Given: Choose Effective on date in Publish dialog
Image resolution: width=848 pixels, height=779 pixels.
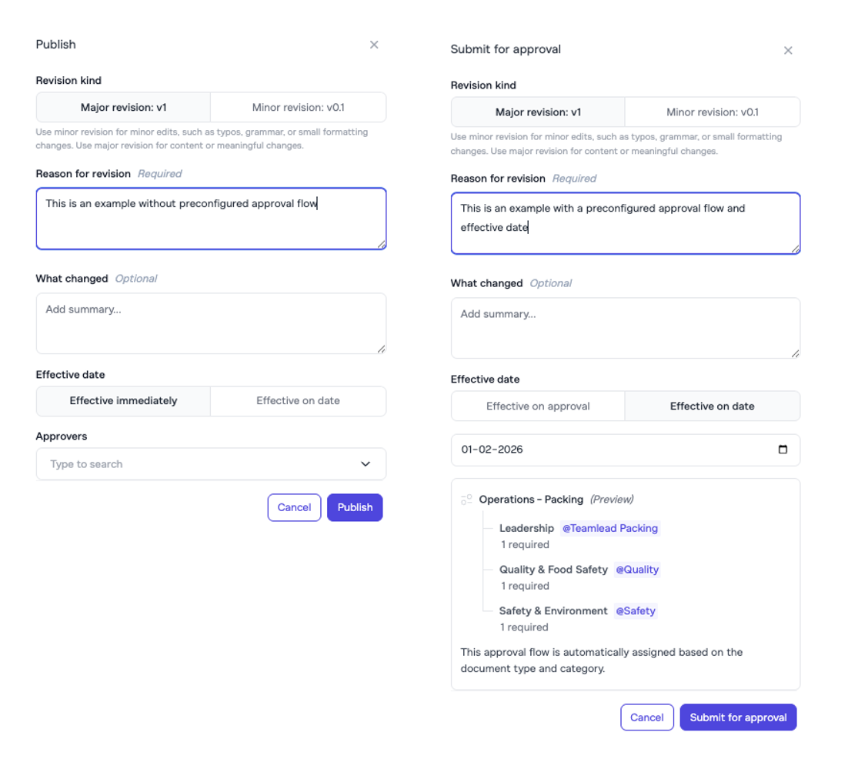Looking at the screenshot, I should point(298,401).
